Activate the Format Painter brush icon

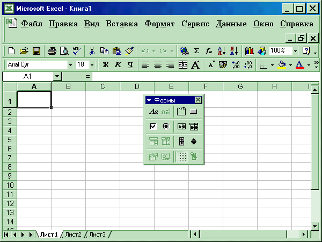pos(129,50)
